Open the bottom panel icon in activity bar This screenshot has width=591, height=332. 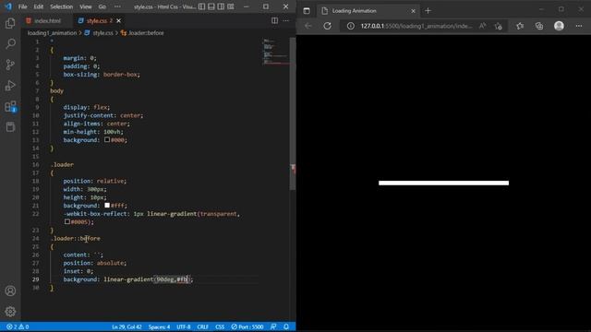point(10,127)
